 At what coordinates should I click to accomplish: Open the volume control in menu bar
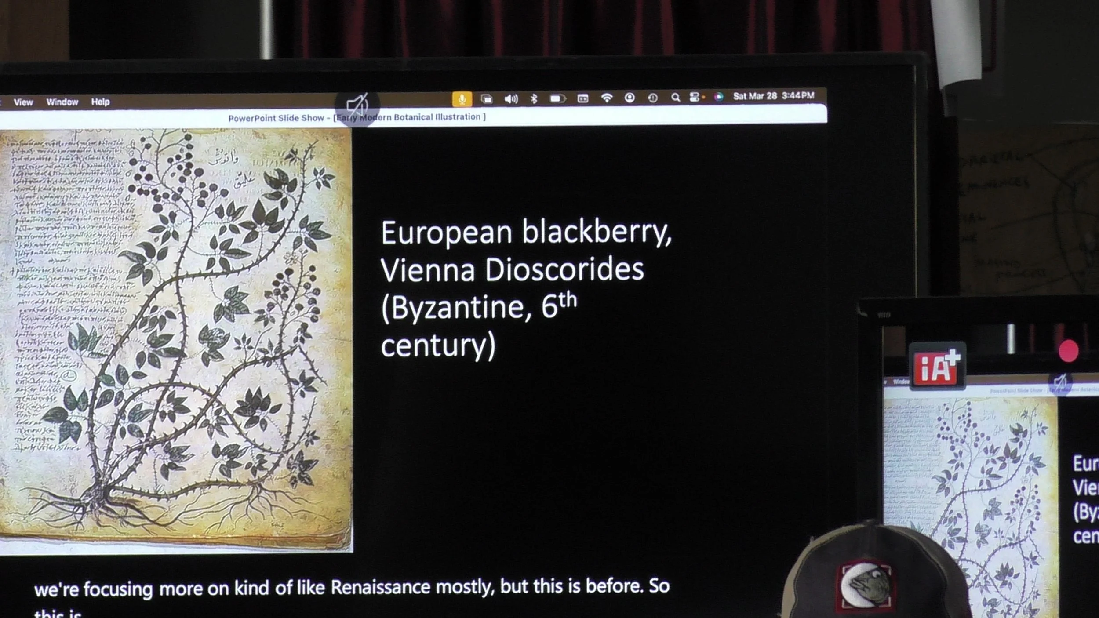511,99
